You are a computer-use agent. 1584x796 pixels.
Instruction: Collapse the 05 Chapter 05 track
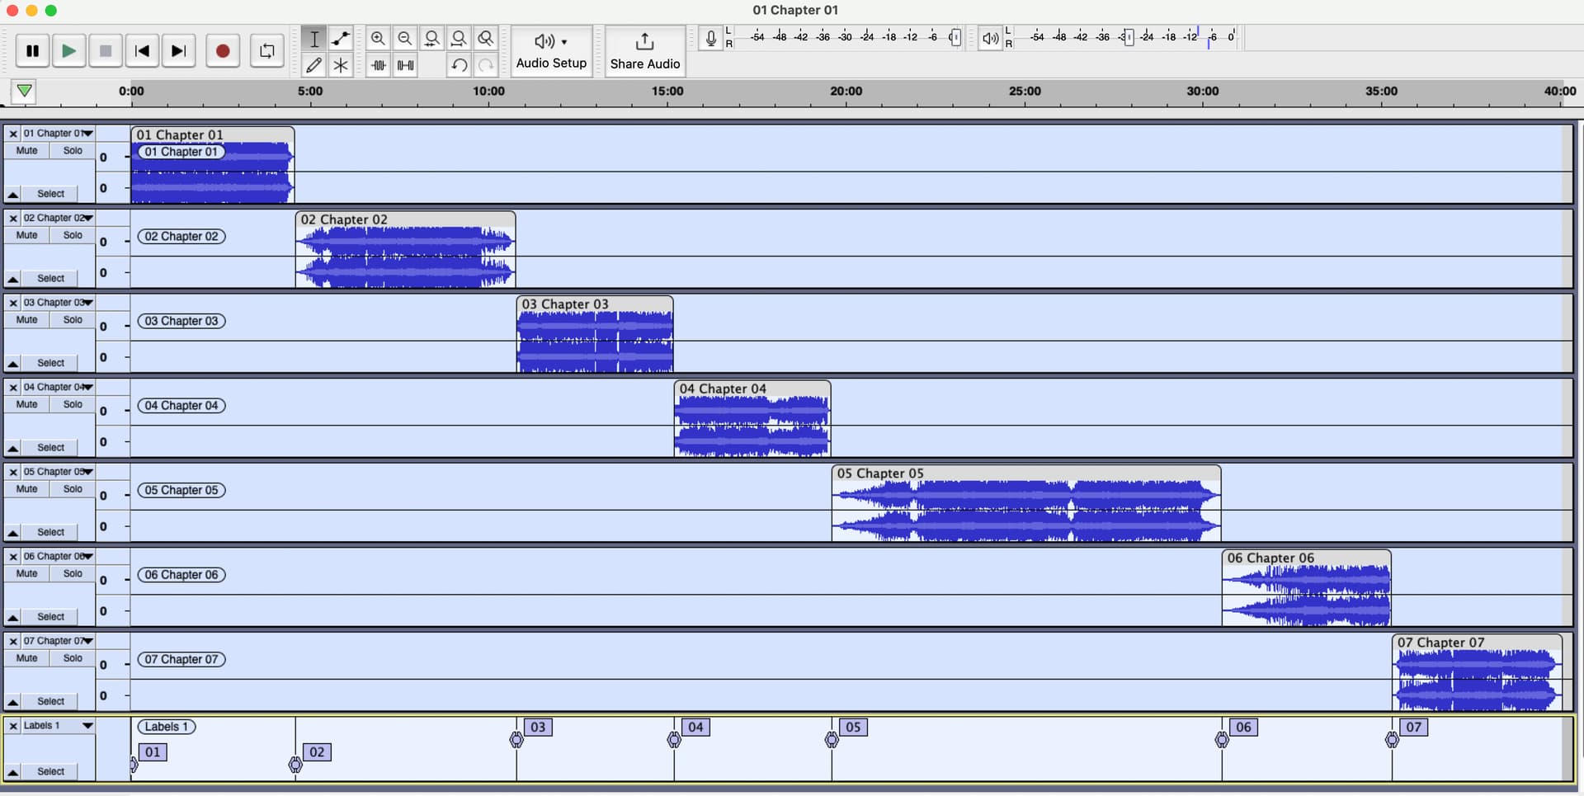(13, 532)
